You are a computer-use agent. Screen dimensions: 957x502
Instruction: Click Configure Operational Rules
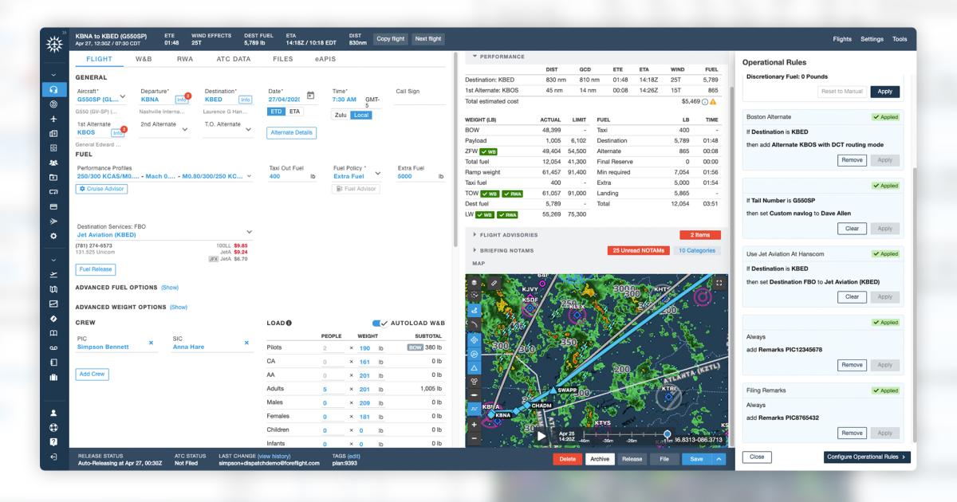coord(867,457)
